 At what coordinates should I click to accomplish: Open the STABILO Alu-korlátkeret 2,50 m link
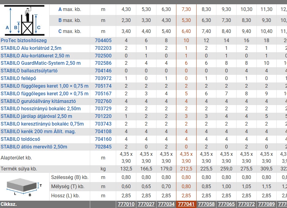coord(35,56)
